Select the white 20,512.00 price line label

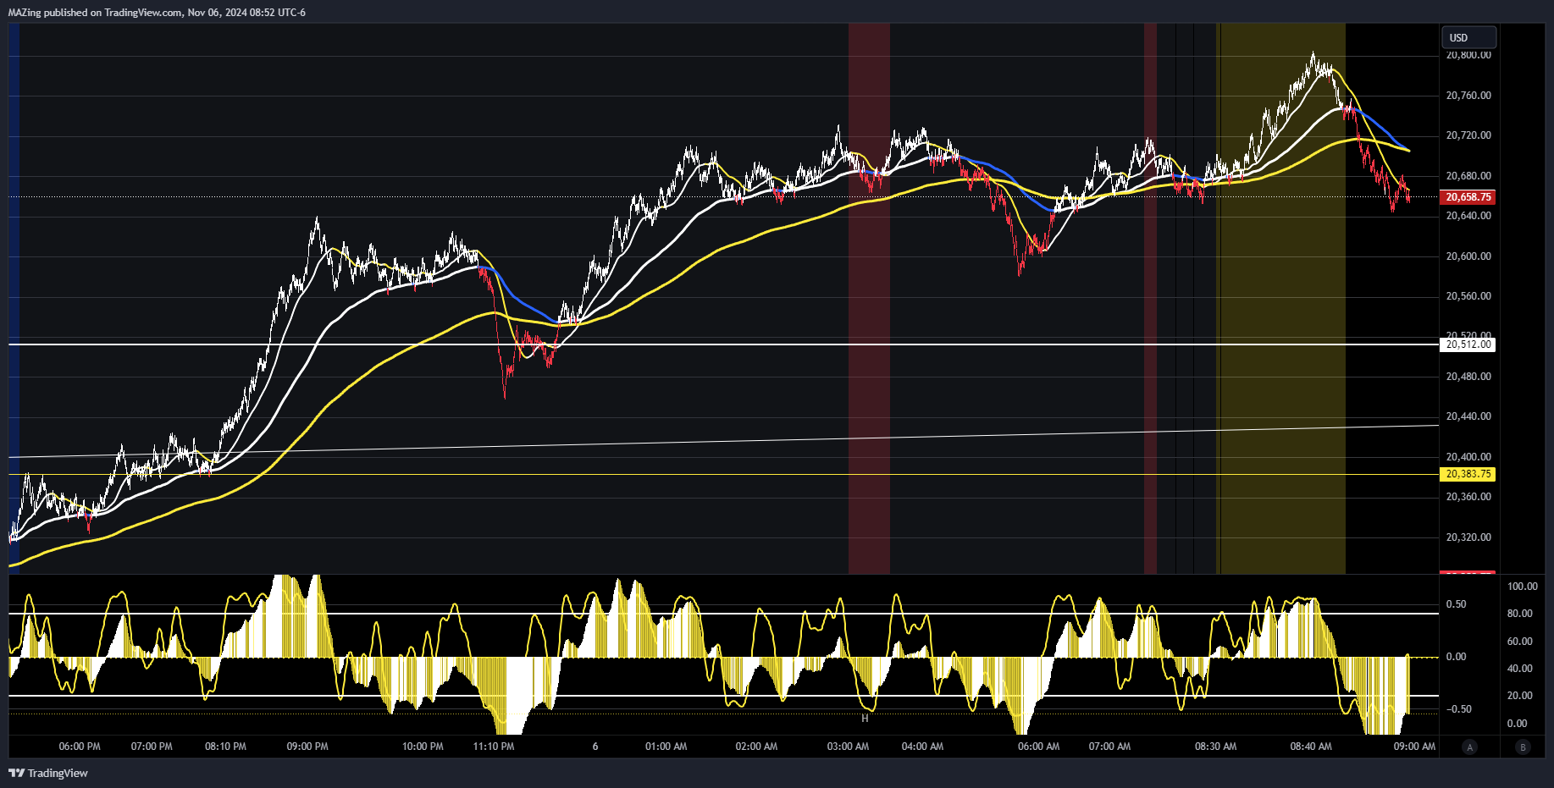pyautogui.click(x=1468, y=344)
